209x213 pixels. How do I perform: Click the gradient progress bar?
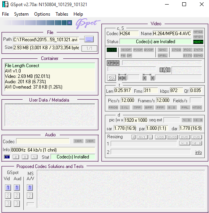pyautogui.click(x=37, y=23)
